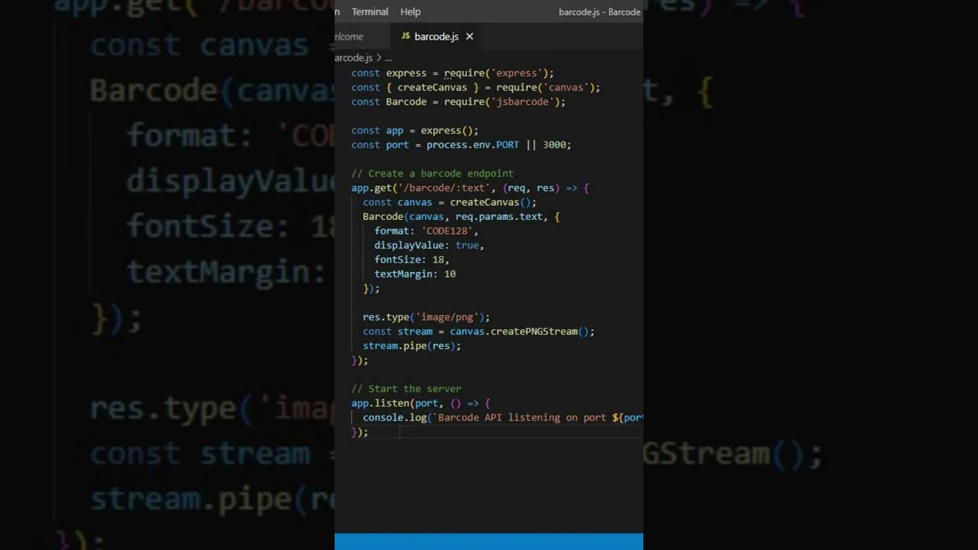Click the displayValue: true line
Screen dimensions: 978x550
tap(429, 245)
